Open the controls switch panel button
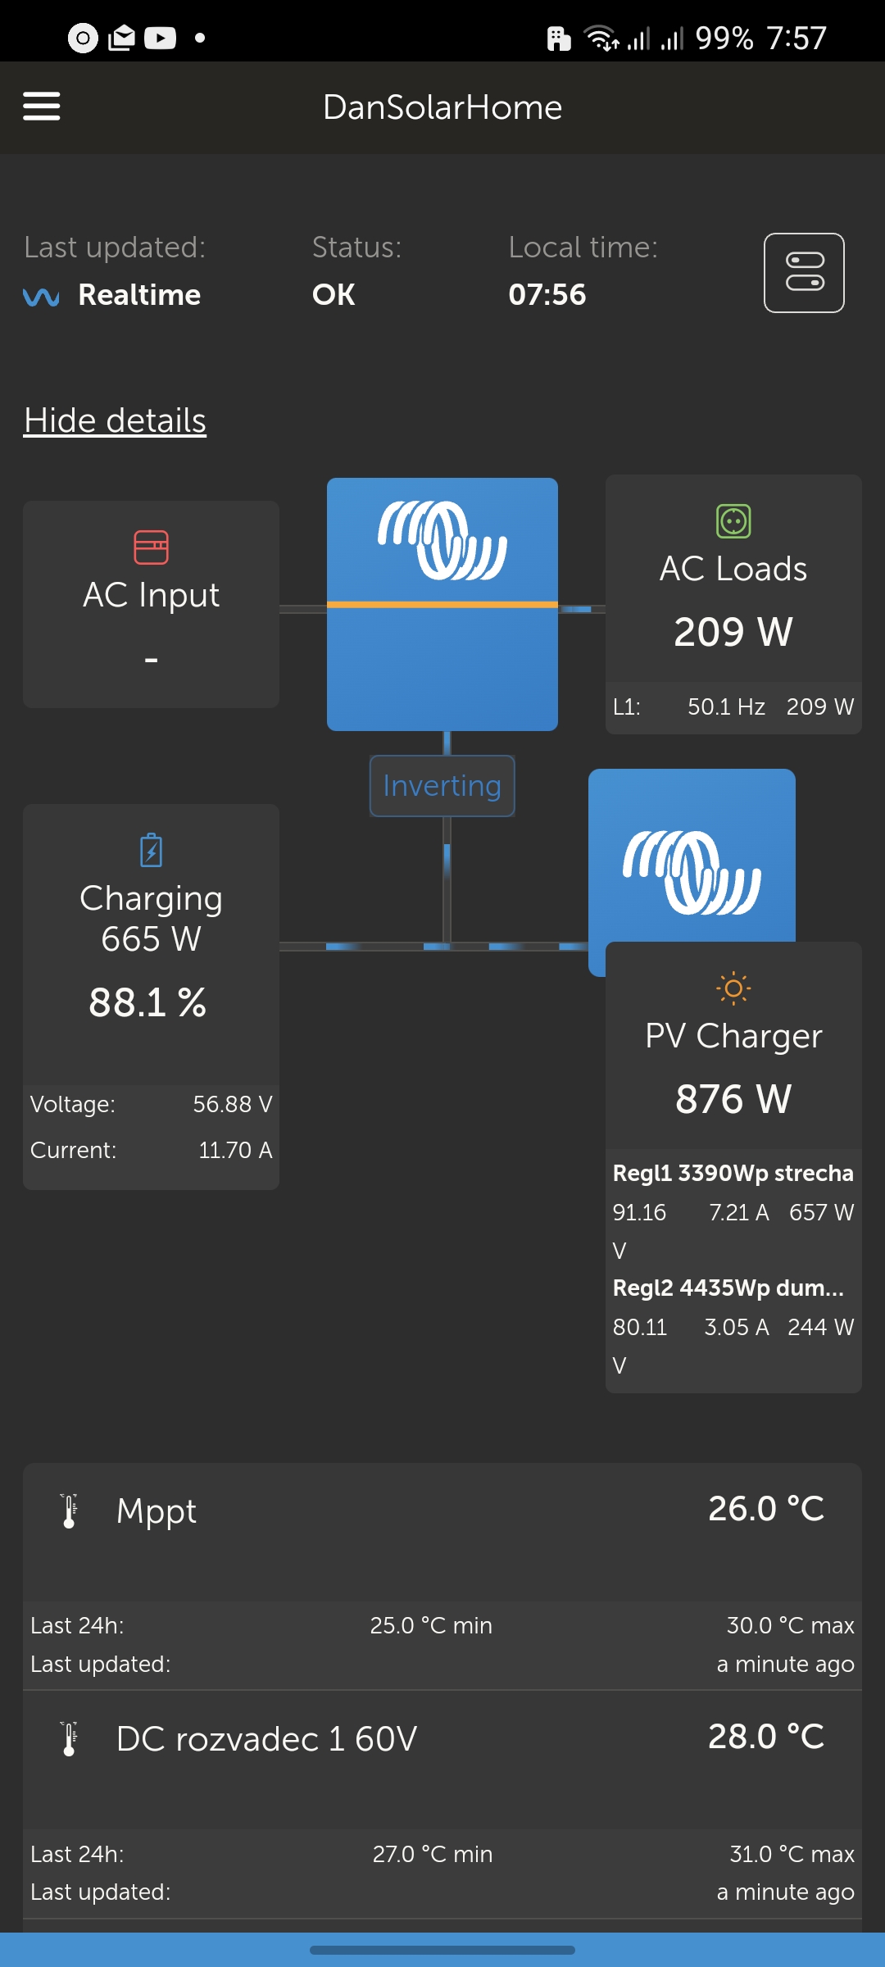This screenshot has width=885, height=1967. pyautogui.click(x=804, y=273)
